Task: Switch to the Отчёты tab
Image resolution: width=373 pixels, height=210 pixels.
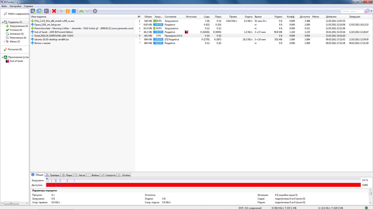Action: 124,175
